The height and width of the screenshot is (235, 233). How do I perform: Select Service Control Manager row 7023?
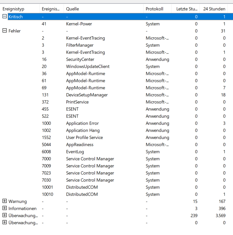tap(117, 173)
